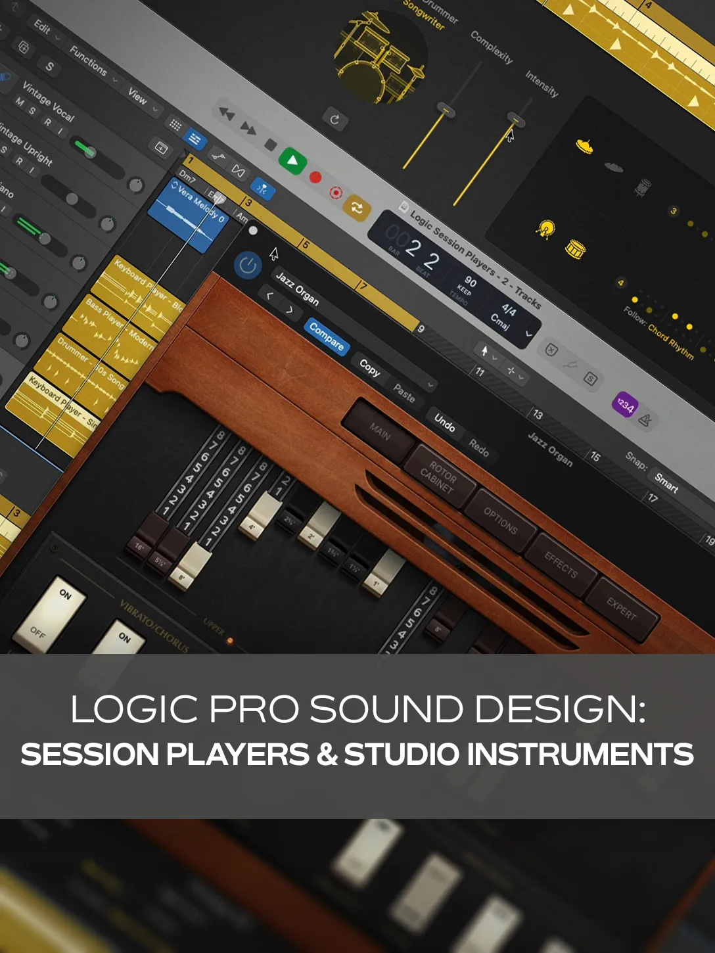Adjust the Intensity slider handle
The image size is (715, 953).
(x=516, y=120)
